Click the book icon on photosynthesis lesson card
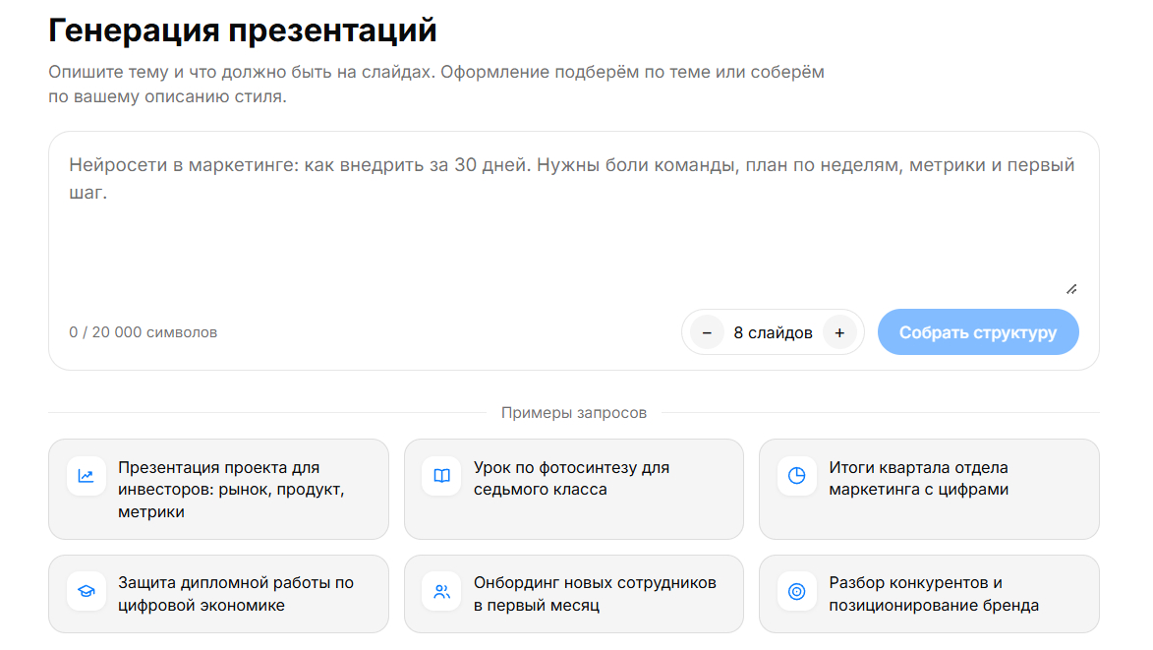The width and height of the screenshot is (1153, 650). pos(442,477)
